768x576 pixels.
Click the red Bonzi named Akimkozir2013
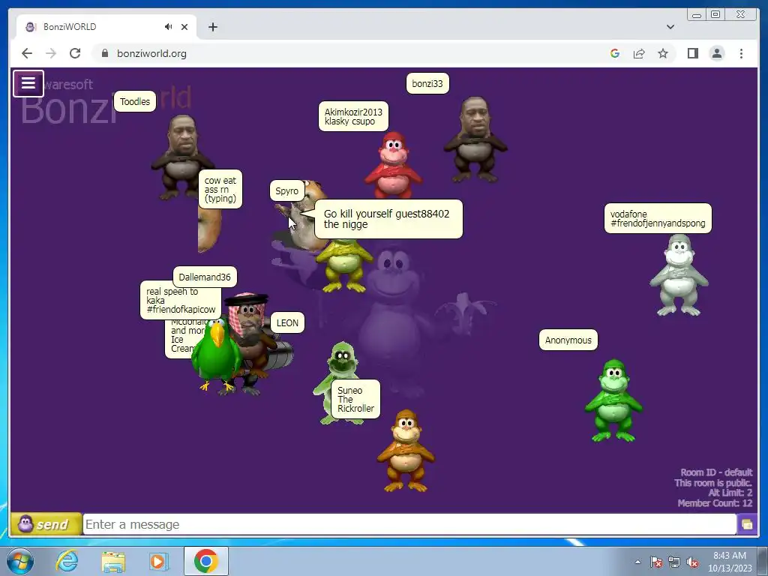pyautogui.click(x=393, y=164)
